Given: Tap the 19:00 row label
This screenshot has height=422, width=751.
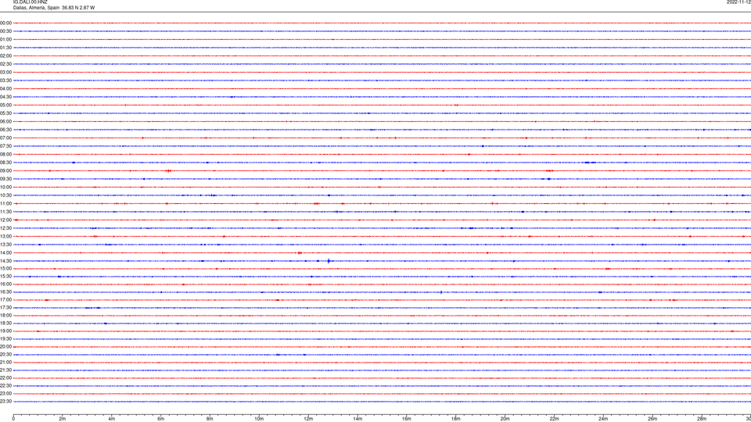Looking at the screenshot, I should tap(5, 331).
